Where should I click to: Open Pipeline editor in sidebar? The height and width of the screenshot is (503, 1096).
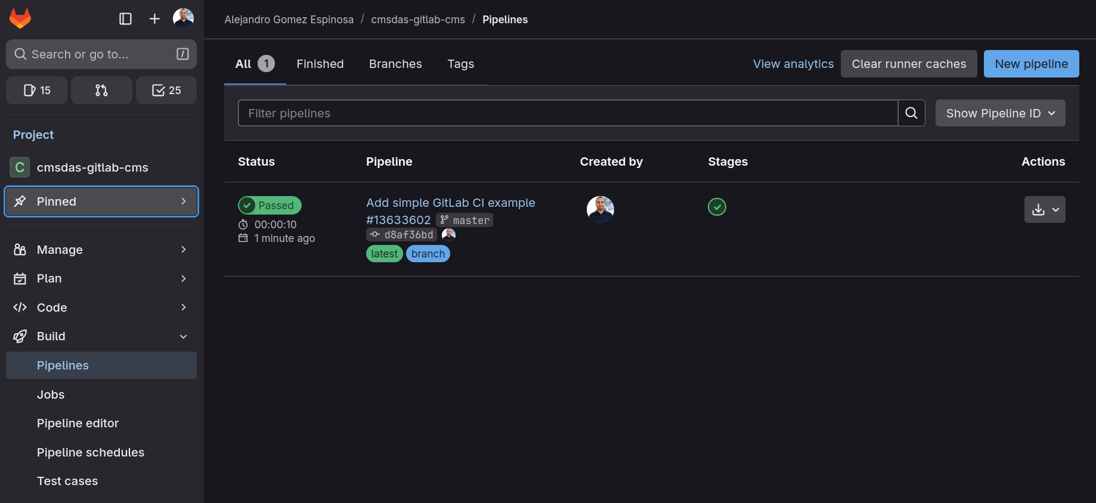pos(101,423)
